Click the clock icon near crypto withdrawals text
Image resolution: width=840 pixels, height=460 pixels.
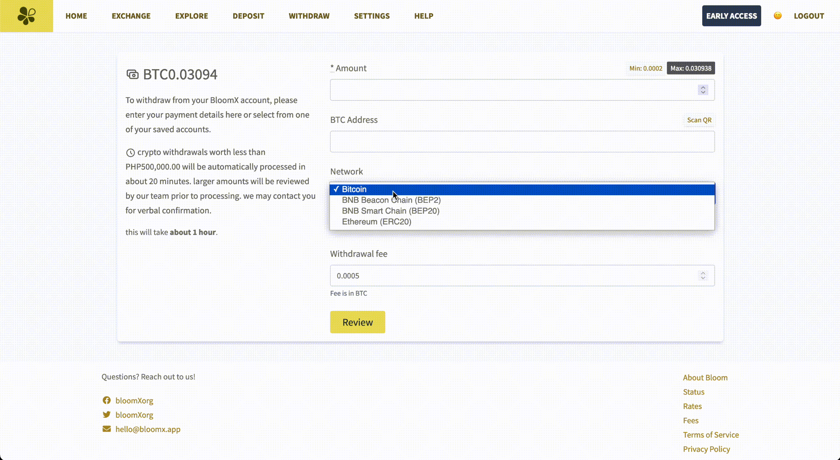(130, 153)
